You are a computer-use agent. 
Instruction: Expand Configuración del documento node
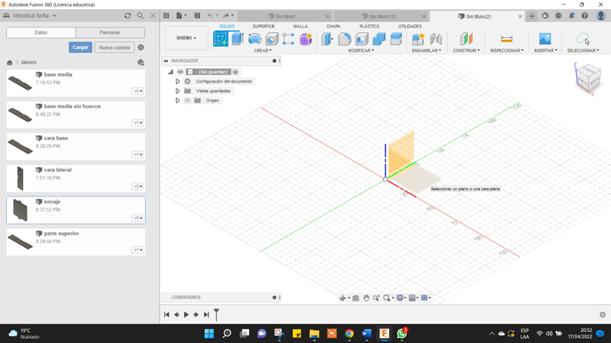[177, 81]
